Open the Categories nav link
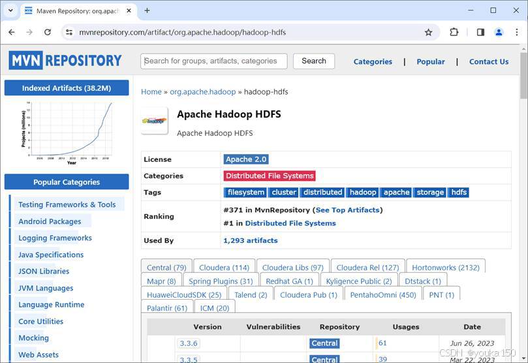528x363 pixels. 373,61
